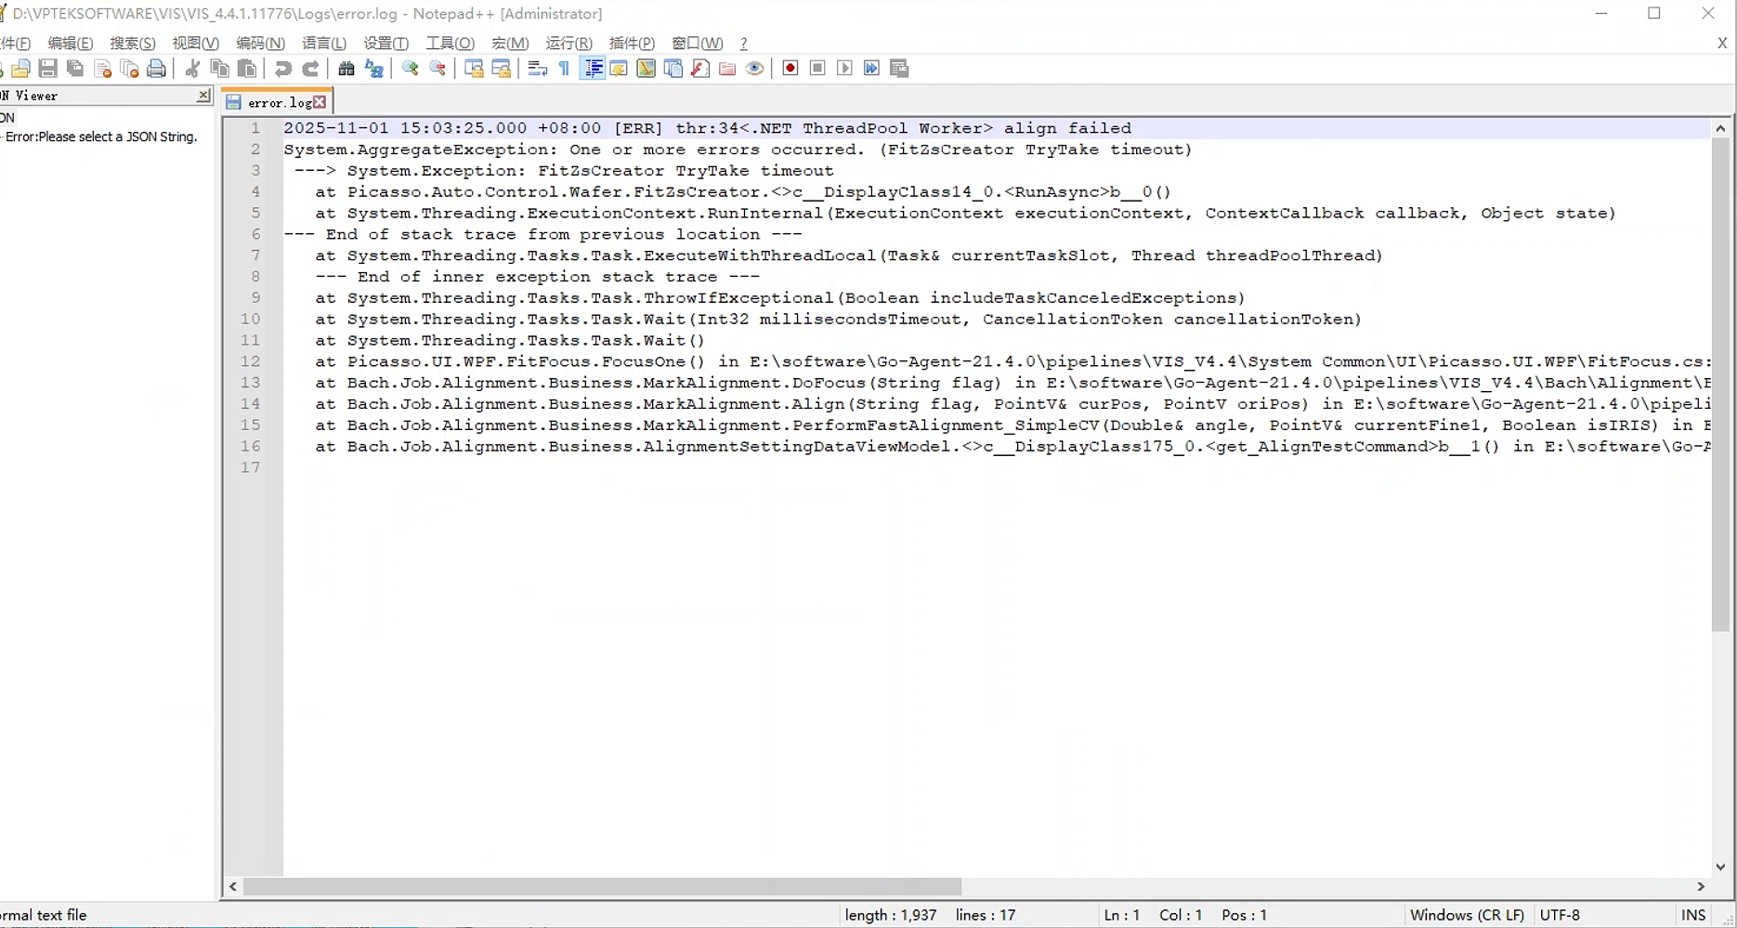Open Find with the binoculars icon

click(346, 69)
